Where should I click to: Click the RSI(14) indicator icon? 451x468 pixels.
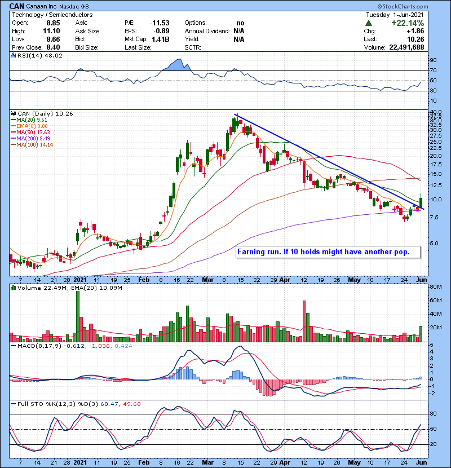(x=13, y=55)
